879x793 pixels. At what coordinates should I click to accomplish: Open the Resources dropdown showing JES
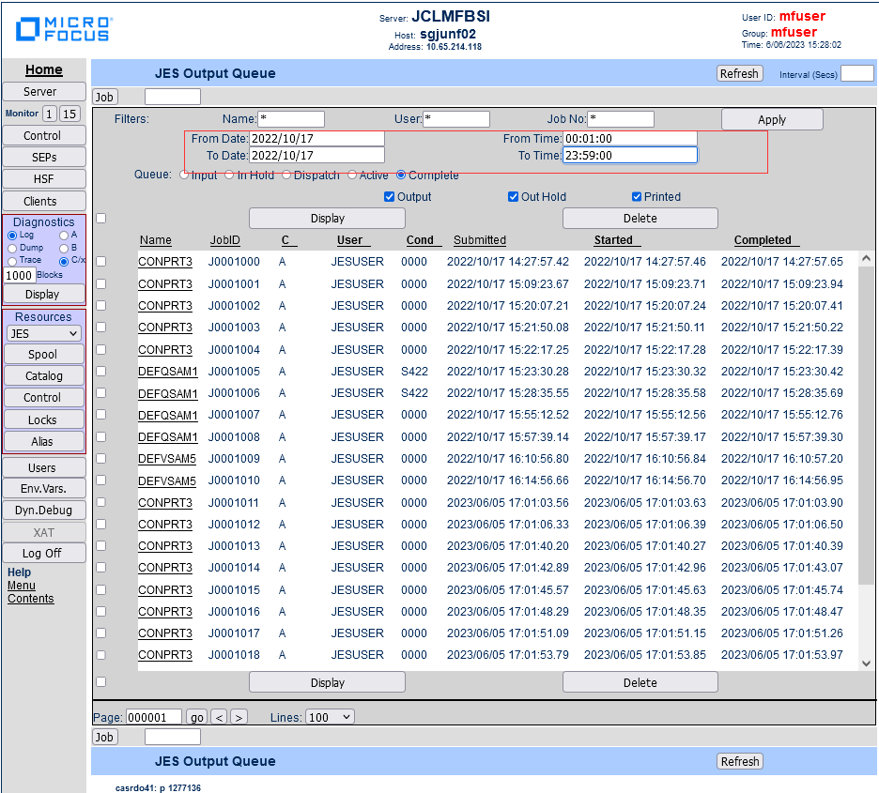(43, 333)
